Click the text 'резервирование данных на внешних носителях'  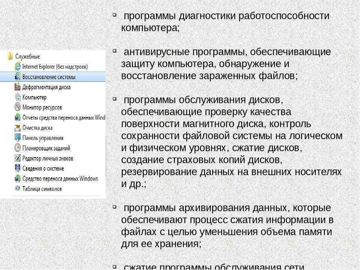pyautogui.click(x=231, y=171)
